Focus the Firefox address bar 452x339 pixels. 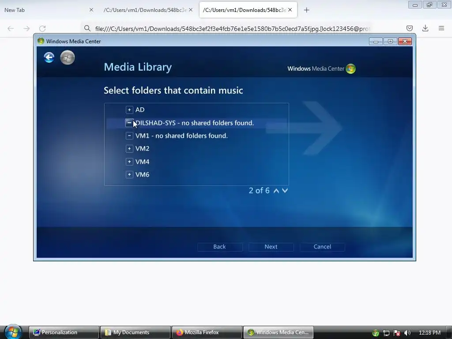tap(232, 29)
